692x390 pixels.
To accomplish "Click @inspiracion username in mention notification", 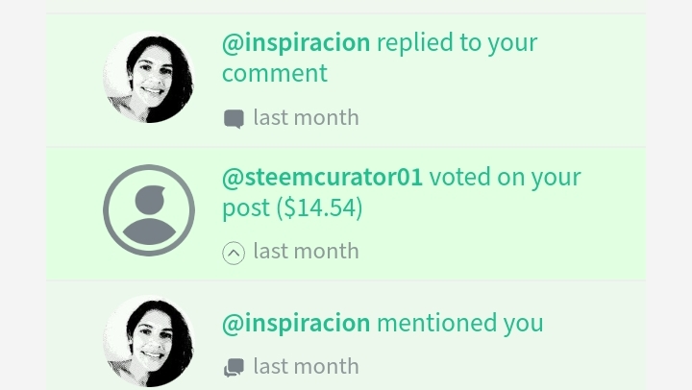I will pyautogui.click(x=296, y=323).
